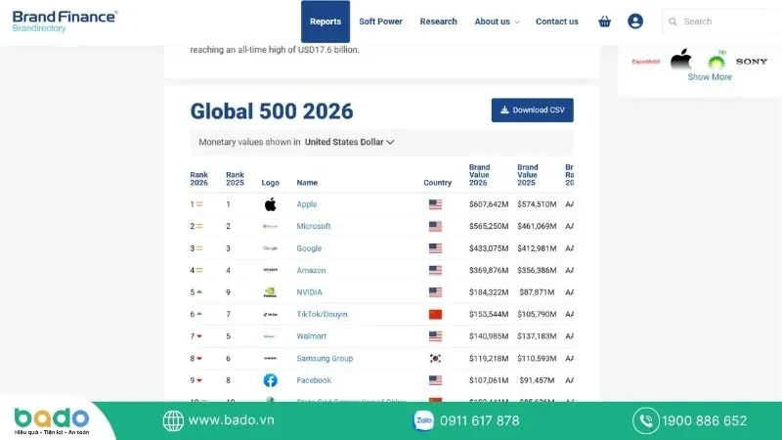Sort by Rank 2026 column header

199,179
